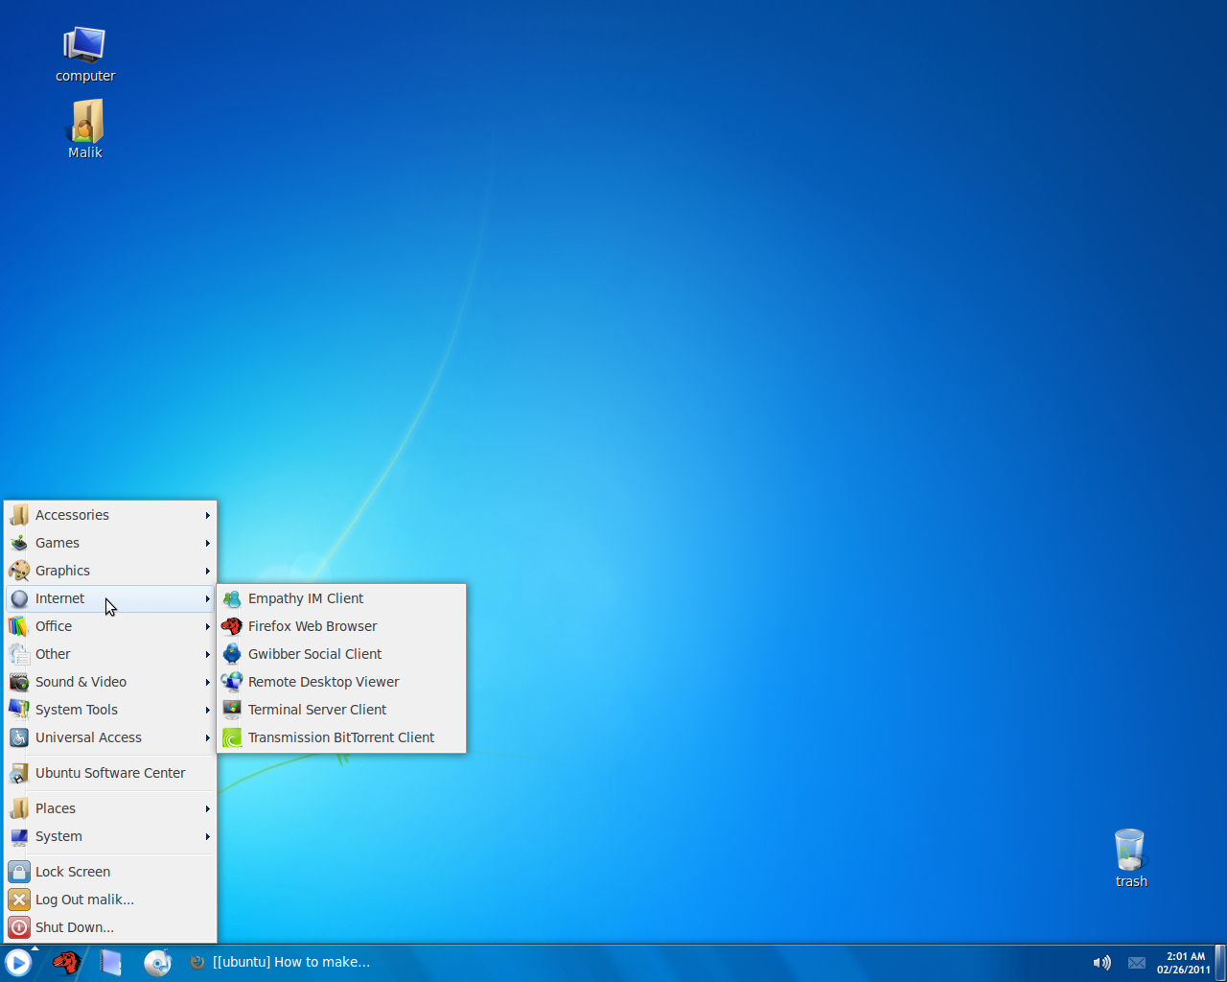The height and width of the screenshot is (982, 1227).
Task: Open the mail envelope icon in system tray
Action: [x=1136, y=962]
